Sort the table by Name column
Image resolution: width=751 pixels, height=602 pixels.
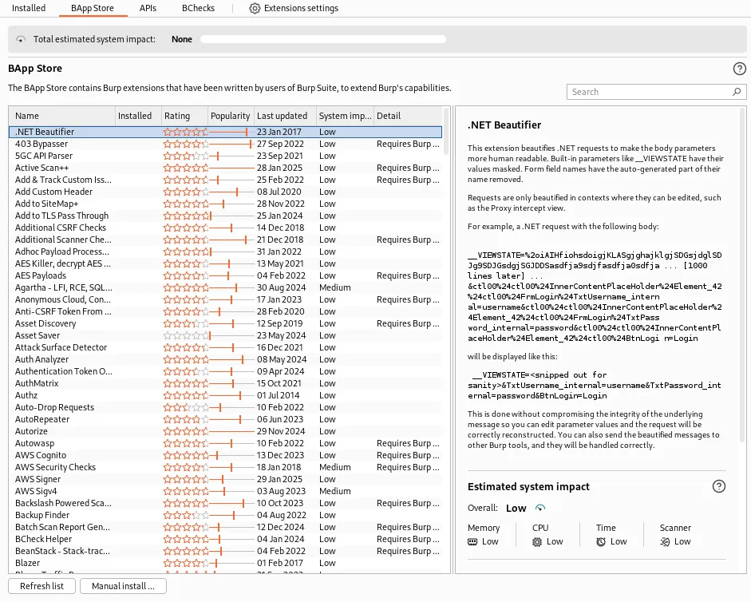tap(62, 116)
